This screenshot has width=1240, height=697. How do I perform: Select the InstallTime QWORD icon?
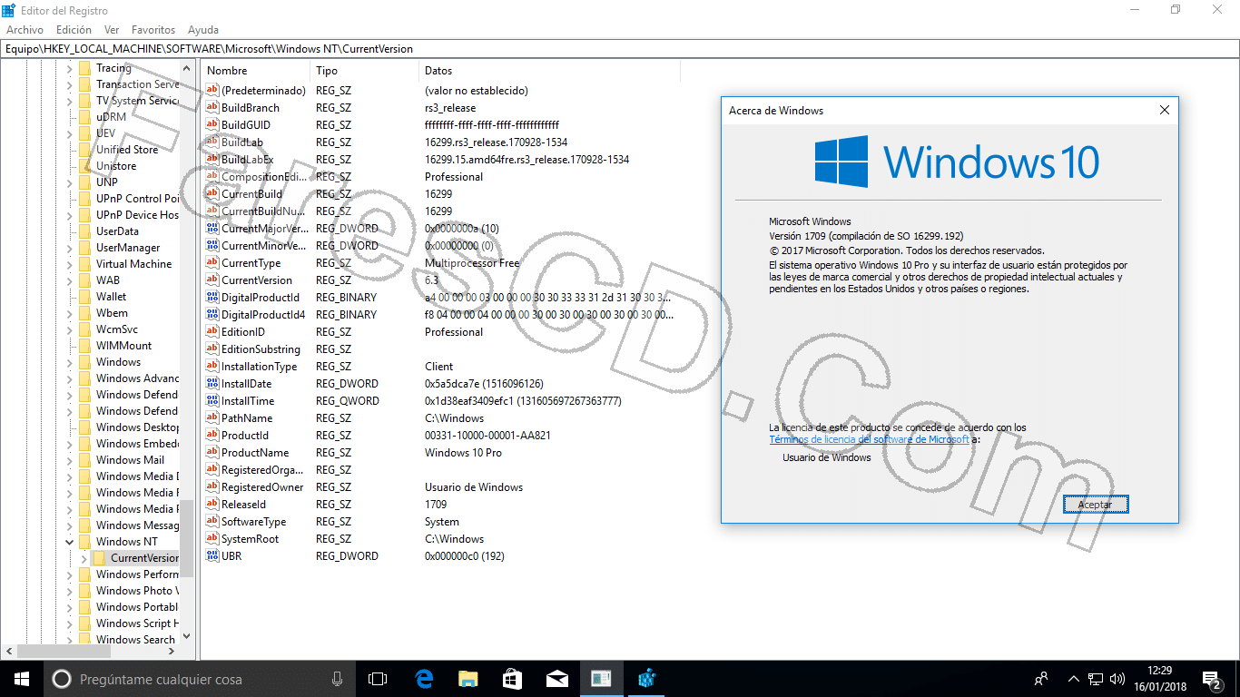click(212, 401)
